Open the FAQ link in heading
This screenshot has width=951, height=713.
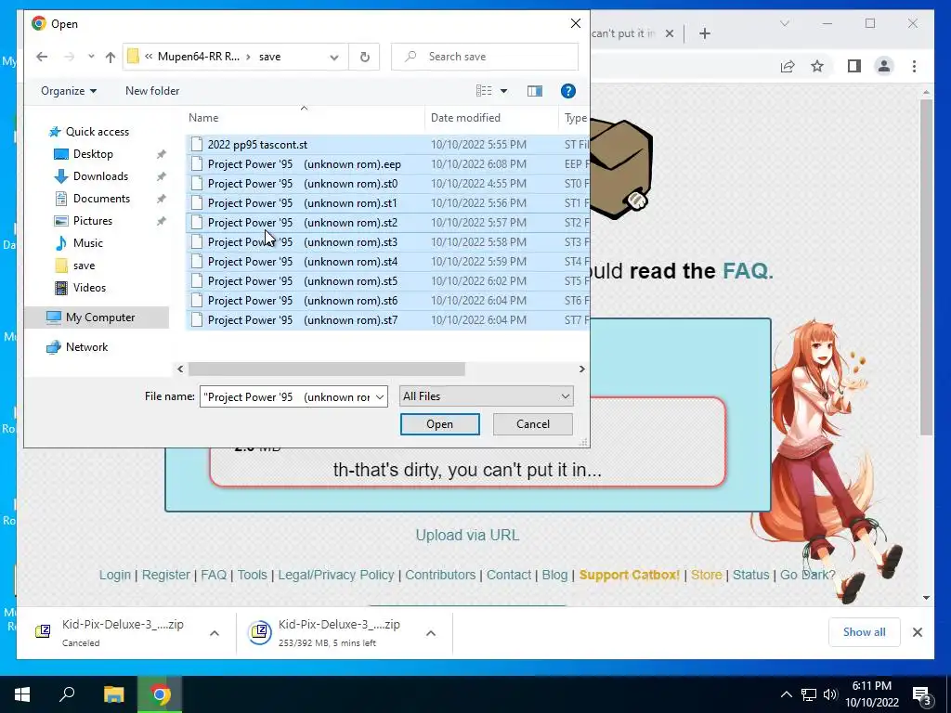click(748, 270)
